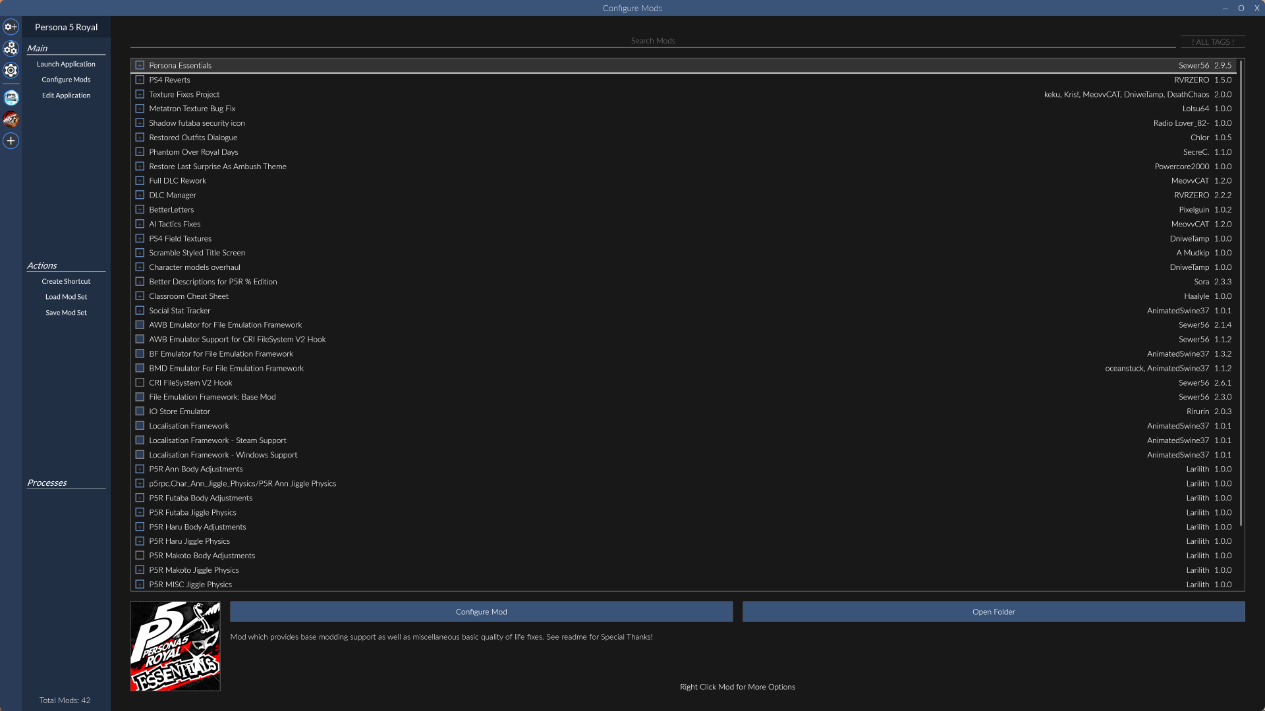This screenshot has height=711, width=1265.
Task: Disable the PS4 Reverts mod checkbox
Action: click(140, 80)
